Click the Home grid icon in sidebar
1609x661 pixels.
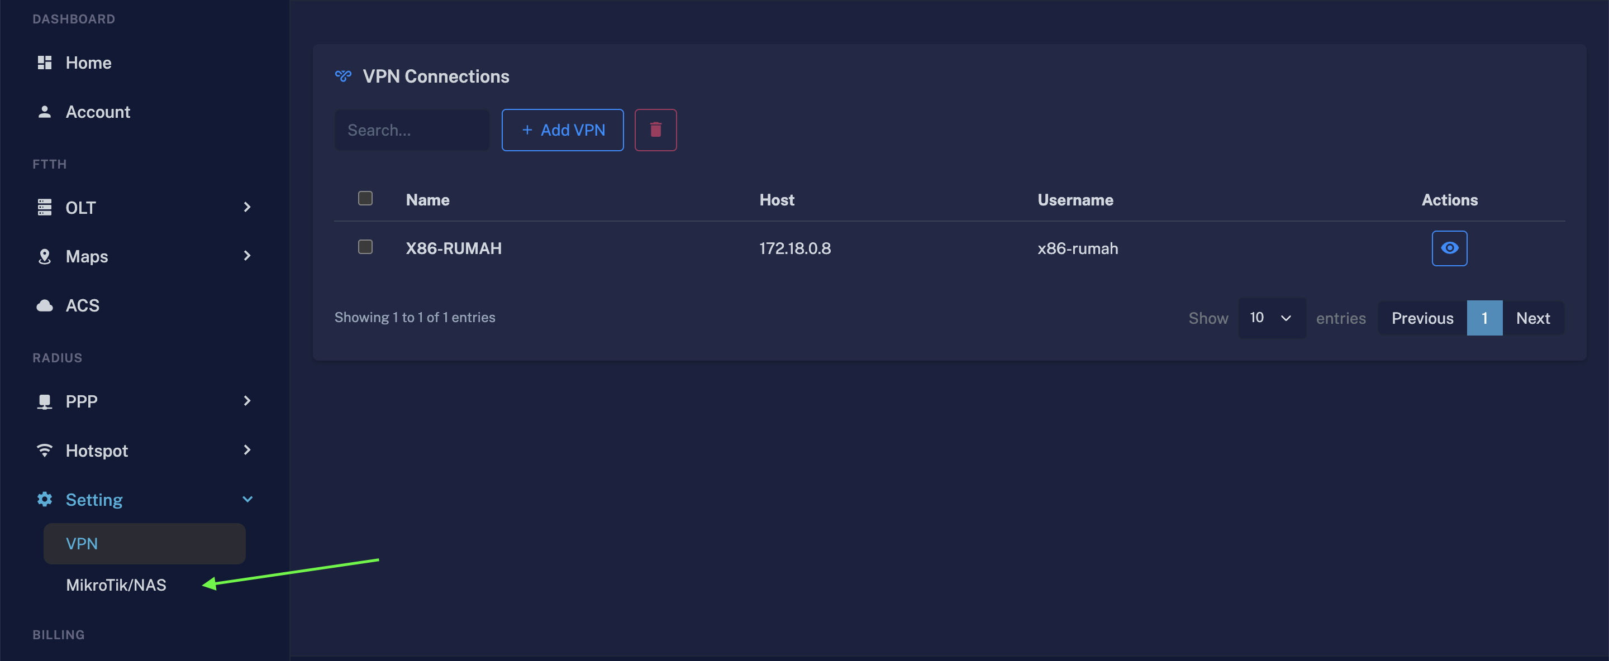coord(44,63)
